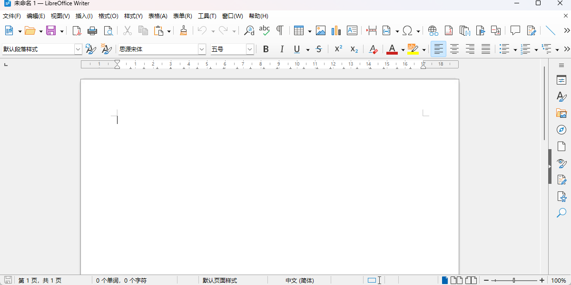Insert a hyperlink
571x285 pixels.
(x=433, y=30)
